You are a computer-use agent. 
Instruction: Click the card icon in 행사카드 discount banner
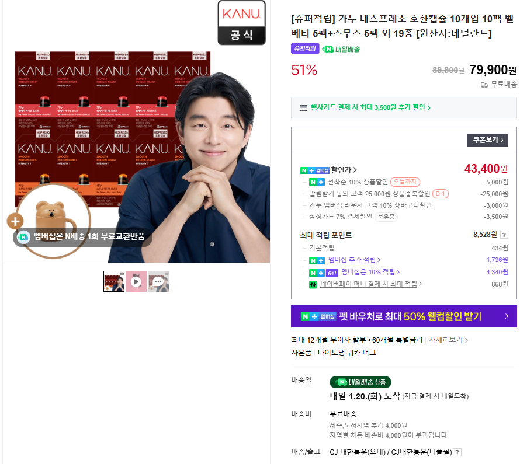tap(303, 108)
